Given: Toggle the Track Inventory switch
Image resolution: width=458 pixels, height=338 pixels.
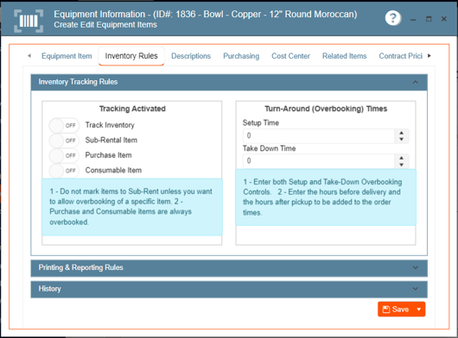Looking at the screenshot, I should [x=64, y=126].
